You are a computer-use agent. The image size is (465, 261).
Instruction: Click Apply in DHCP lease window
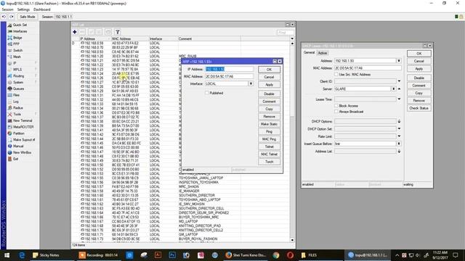418,69
